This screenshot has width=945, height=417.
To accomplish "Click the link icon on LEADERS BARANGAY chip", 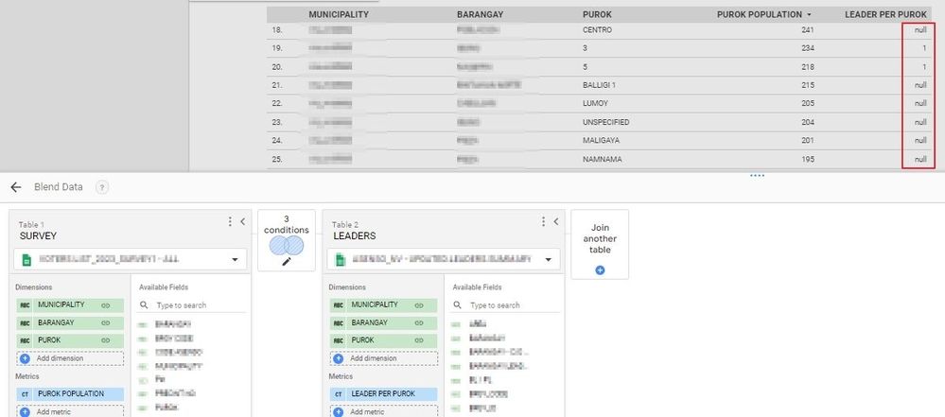I will pyautogui.click(x=419, y=323).
